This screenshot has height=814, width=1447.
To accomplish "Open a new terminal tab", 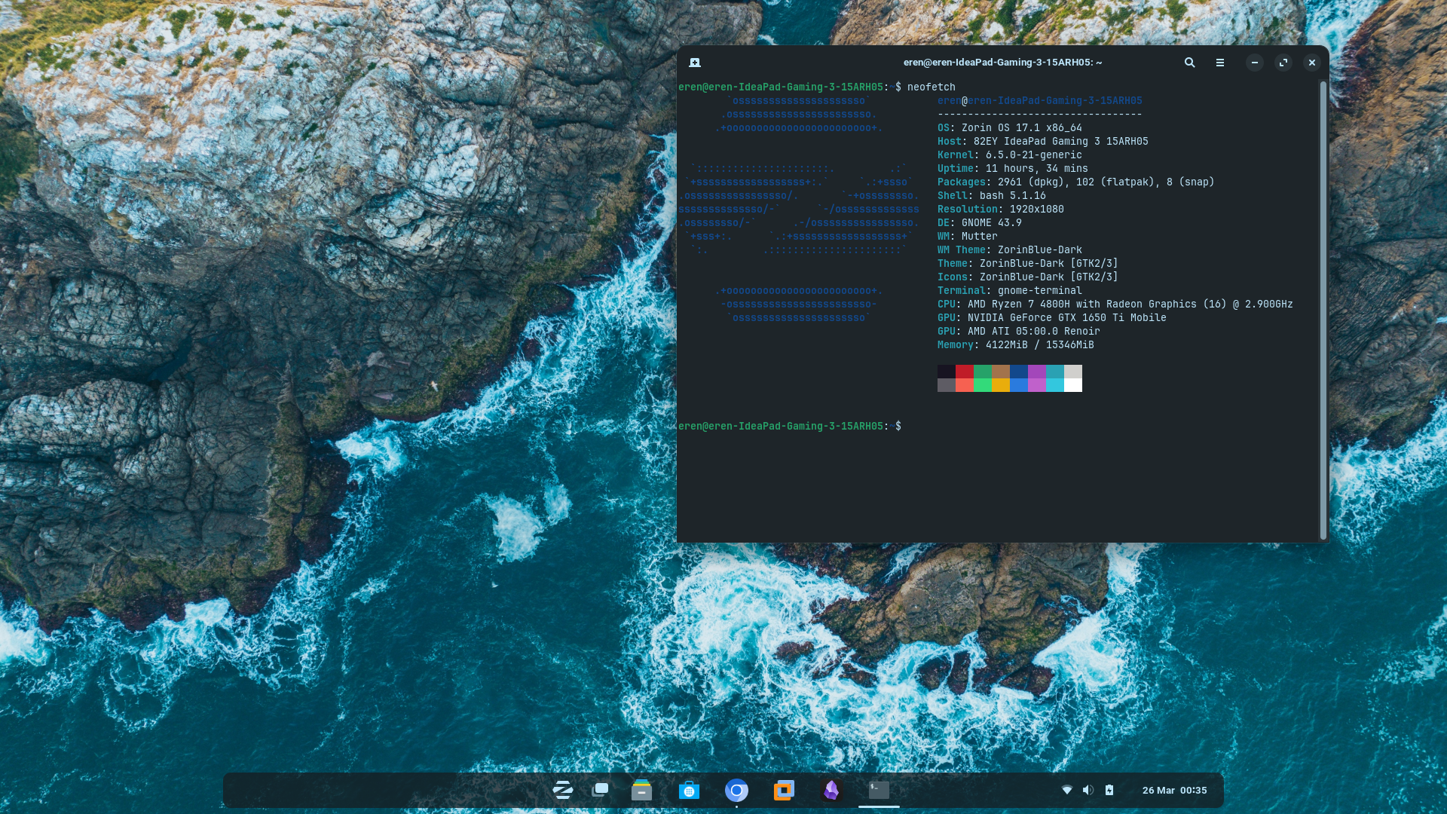I will [x=695, y=63].
